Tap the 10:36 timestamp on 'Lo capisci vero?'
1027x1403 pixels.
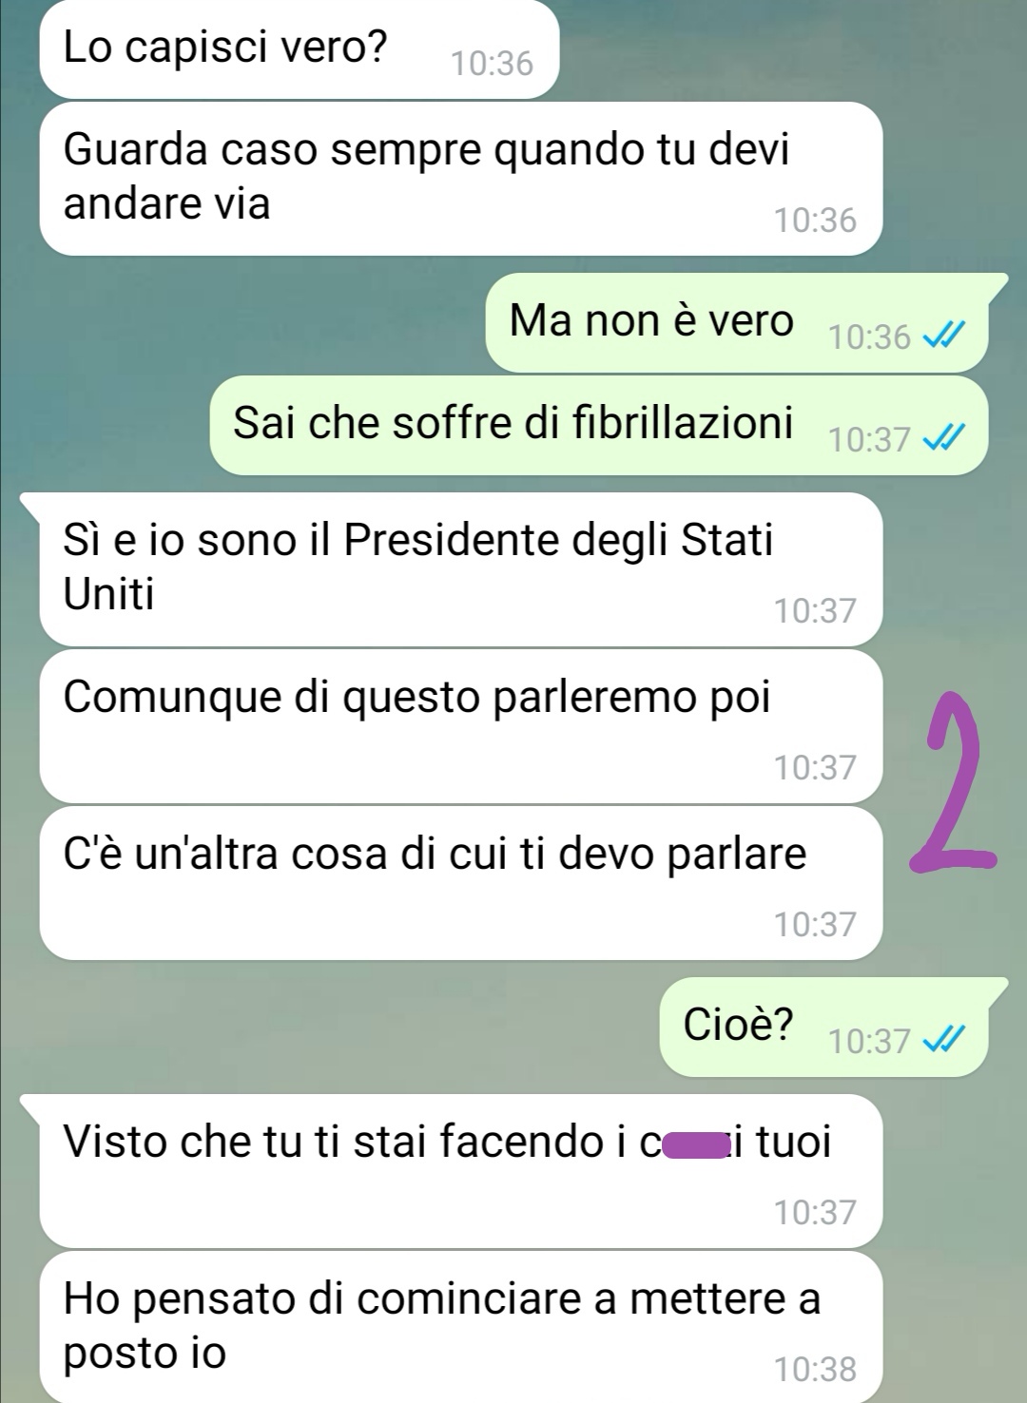(492, 64)
